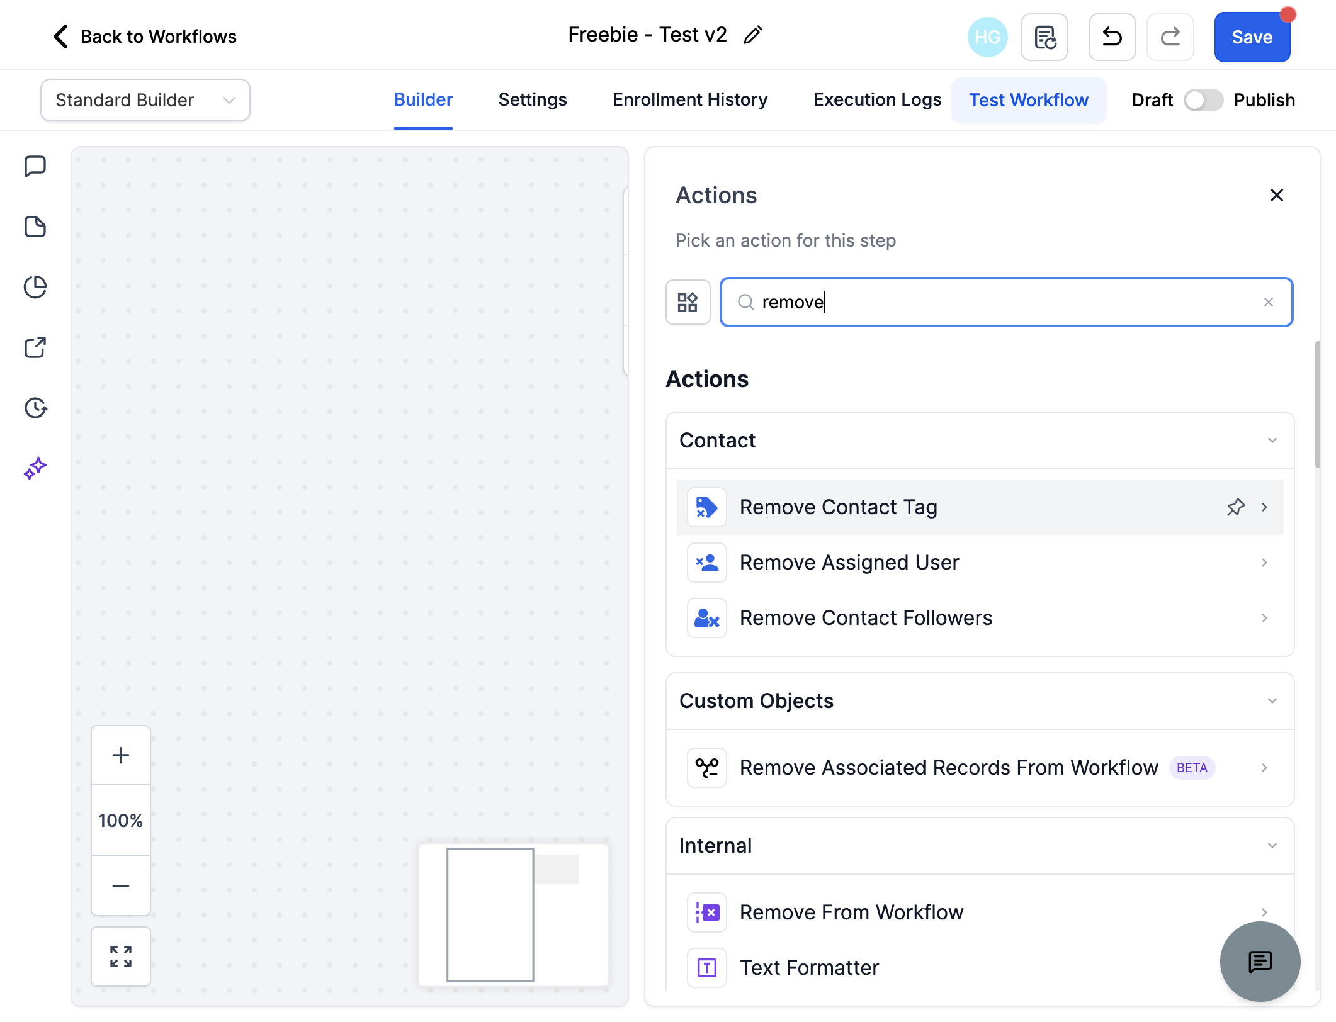Click the Test Workflow button

coord(1029,100)
